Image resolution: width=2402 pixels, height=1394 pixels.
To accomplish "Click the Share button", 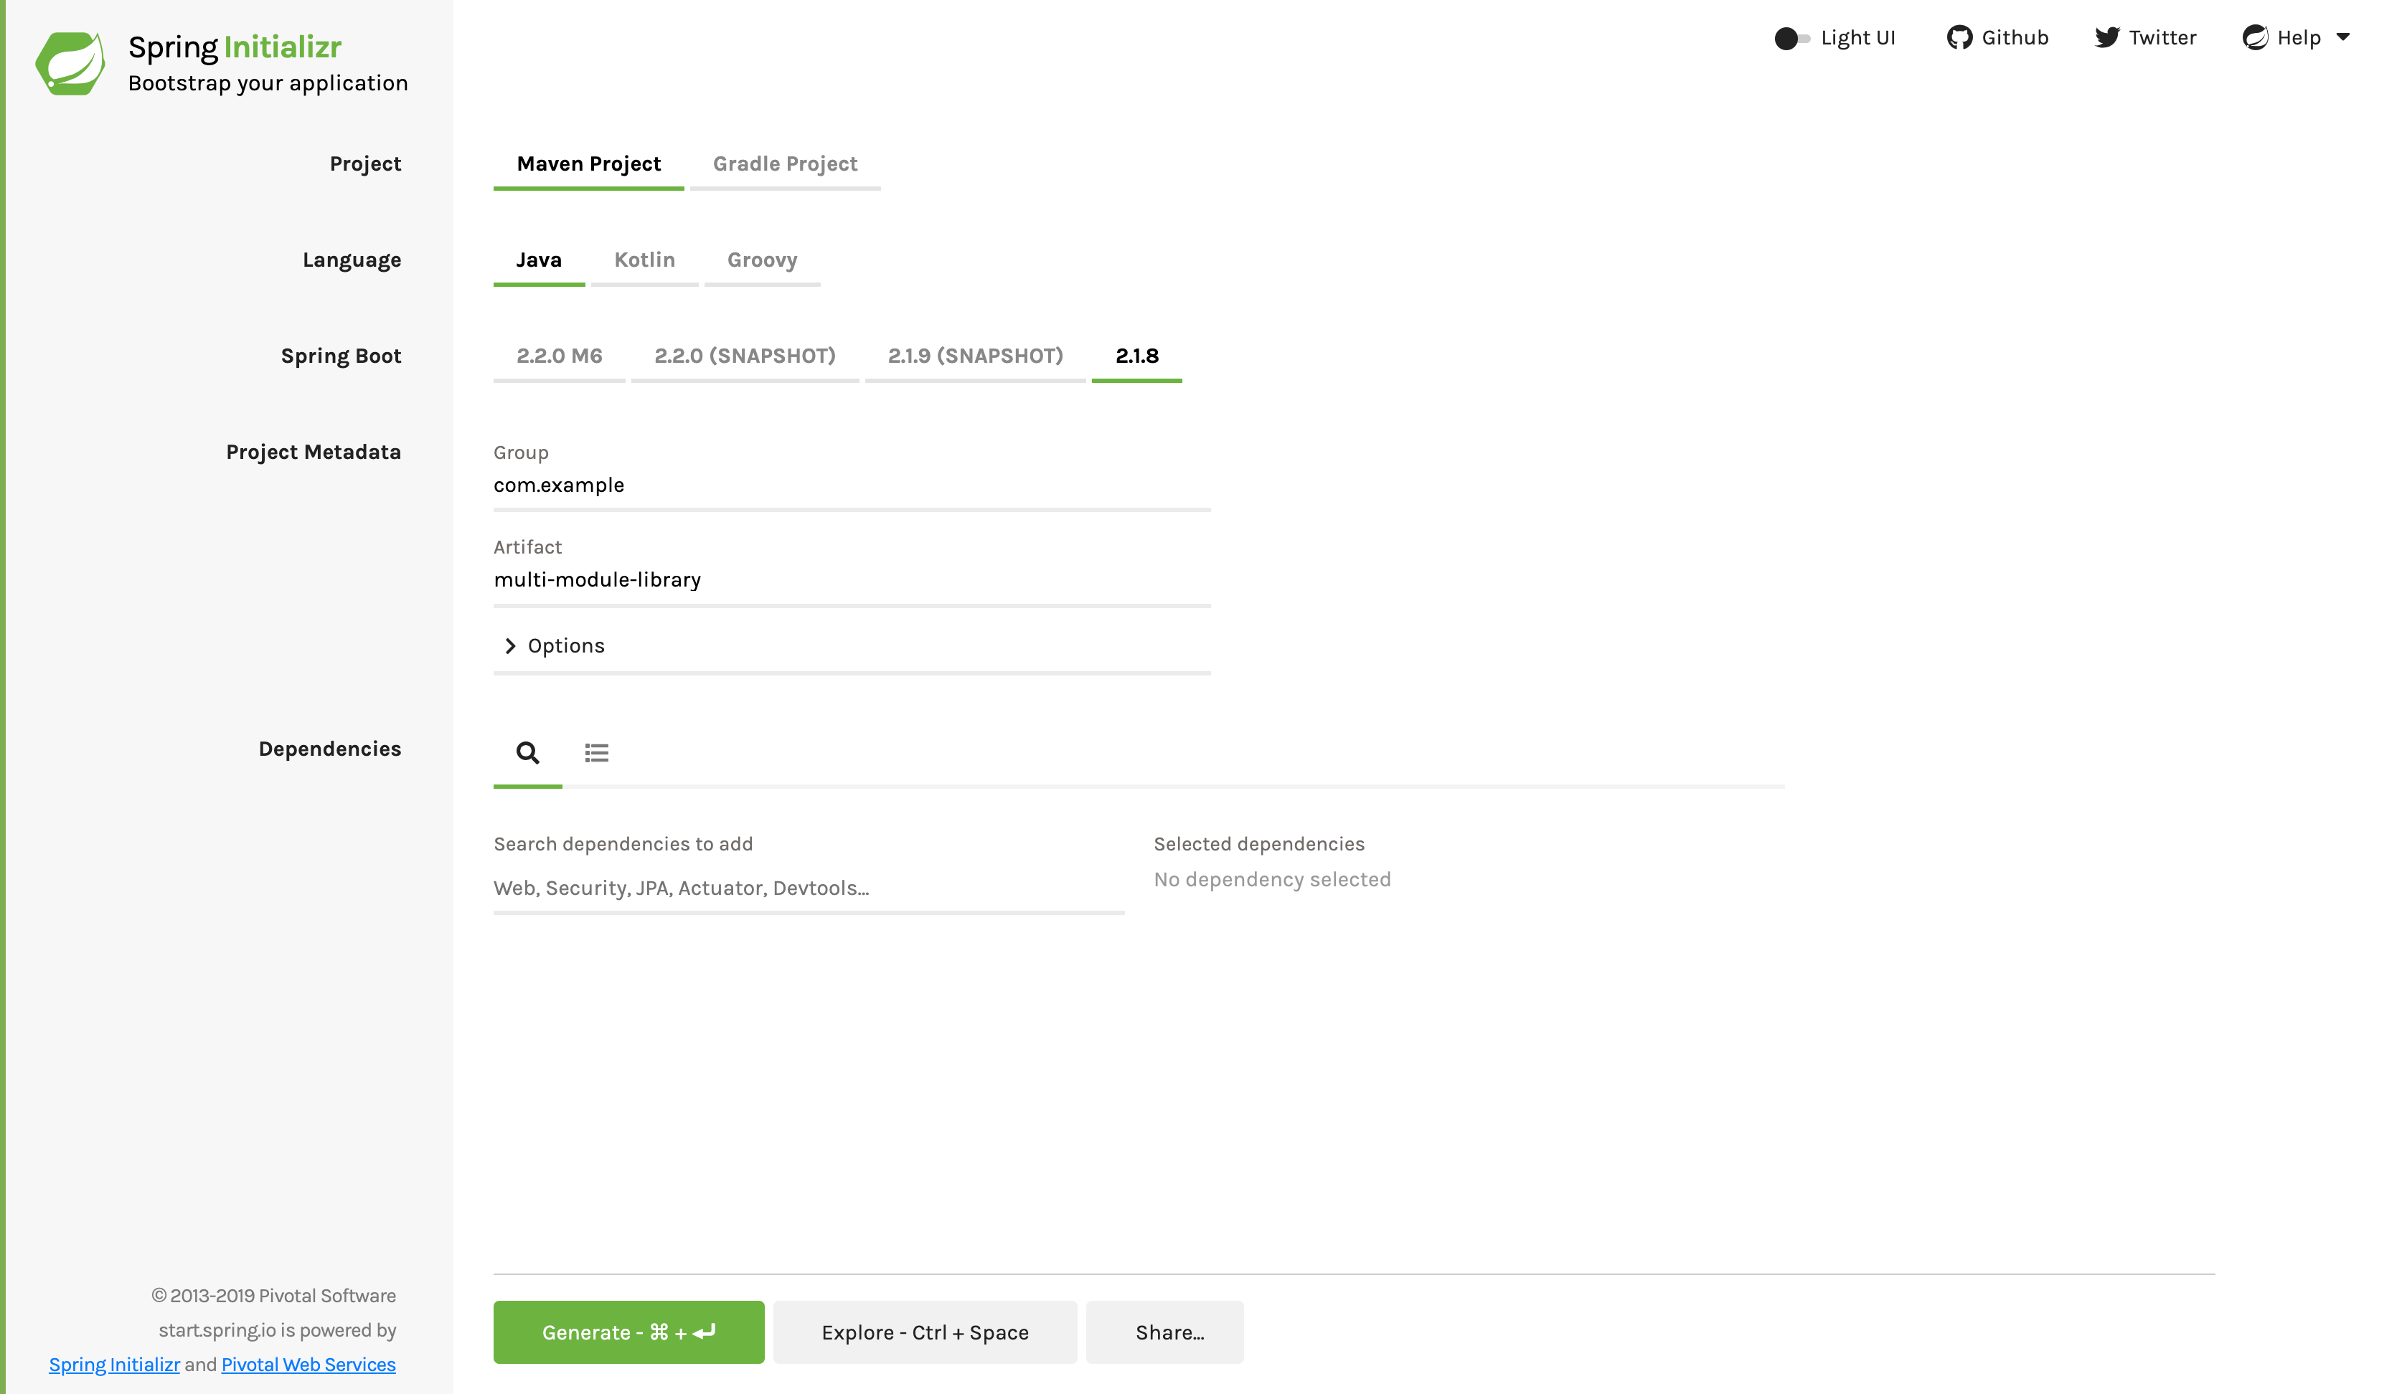I will click(1170, 1331).
